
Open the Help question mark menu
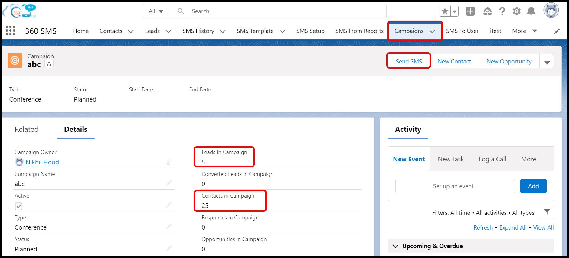tap(502, 11)
